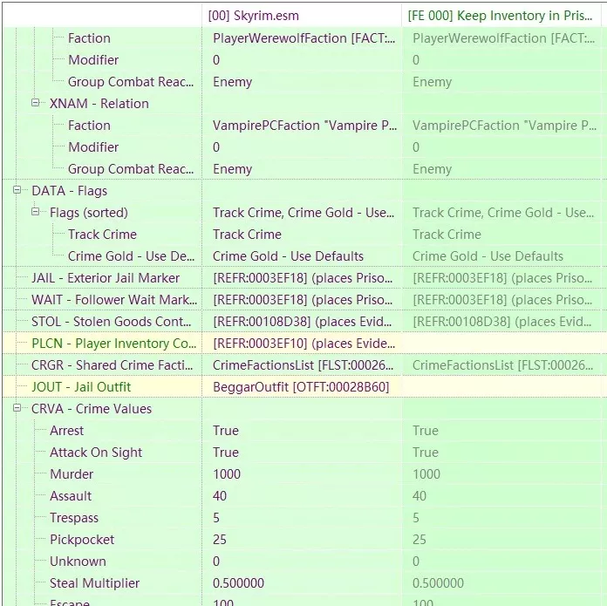Click Skyrim.esm CrimeFactionsList value
Screen dimensions: 607x606
(x=303, y=365)
